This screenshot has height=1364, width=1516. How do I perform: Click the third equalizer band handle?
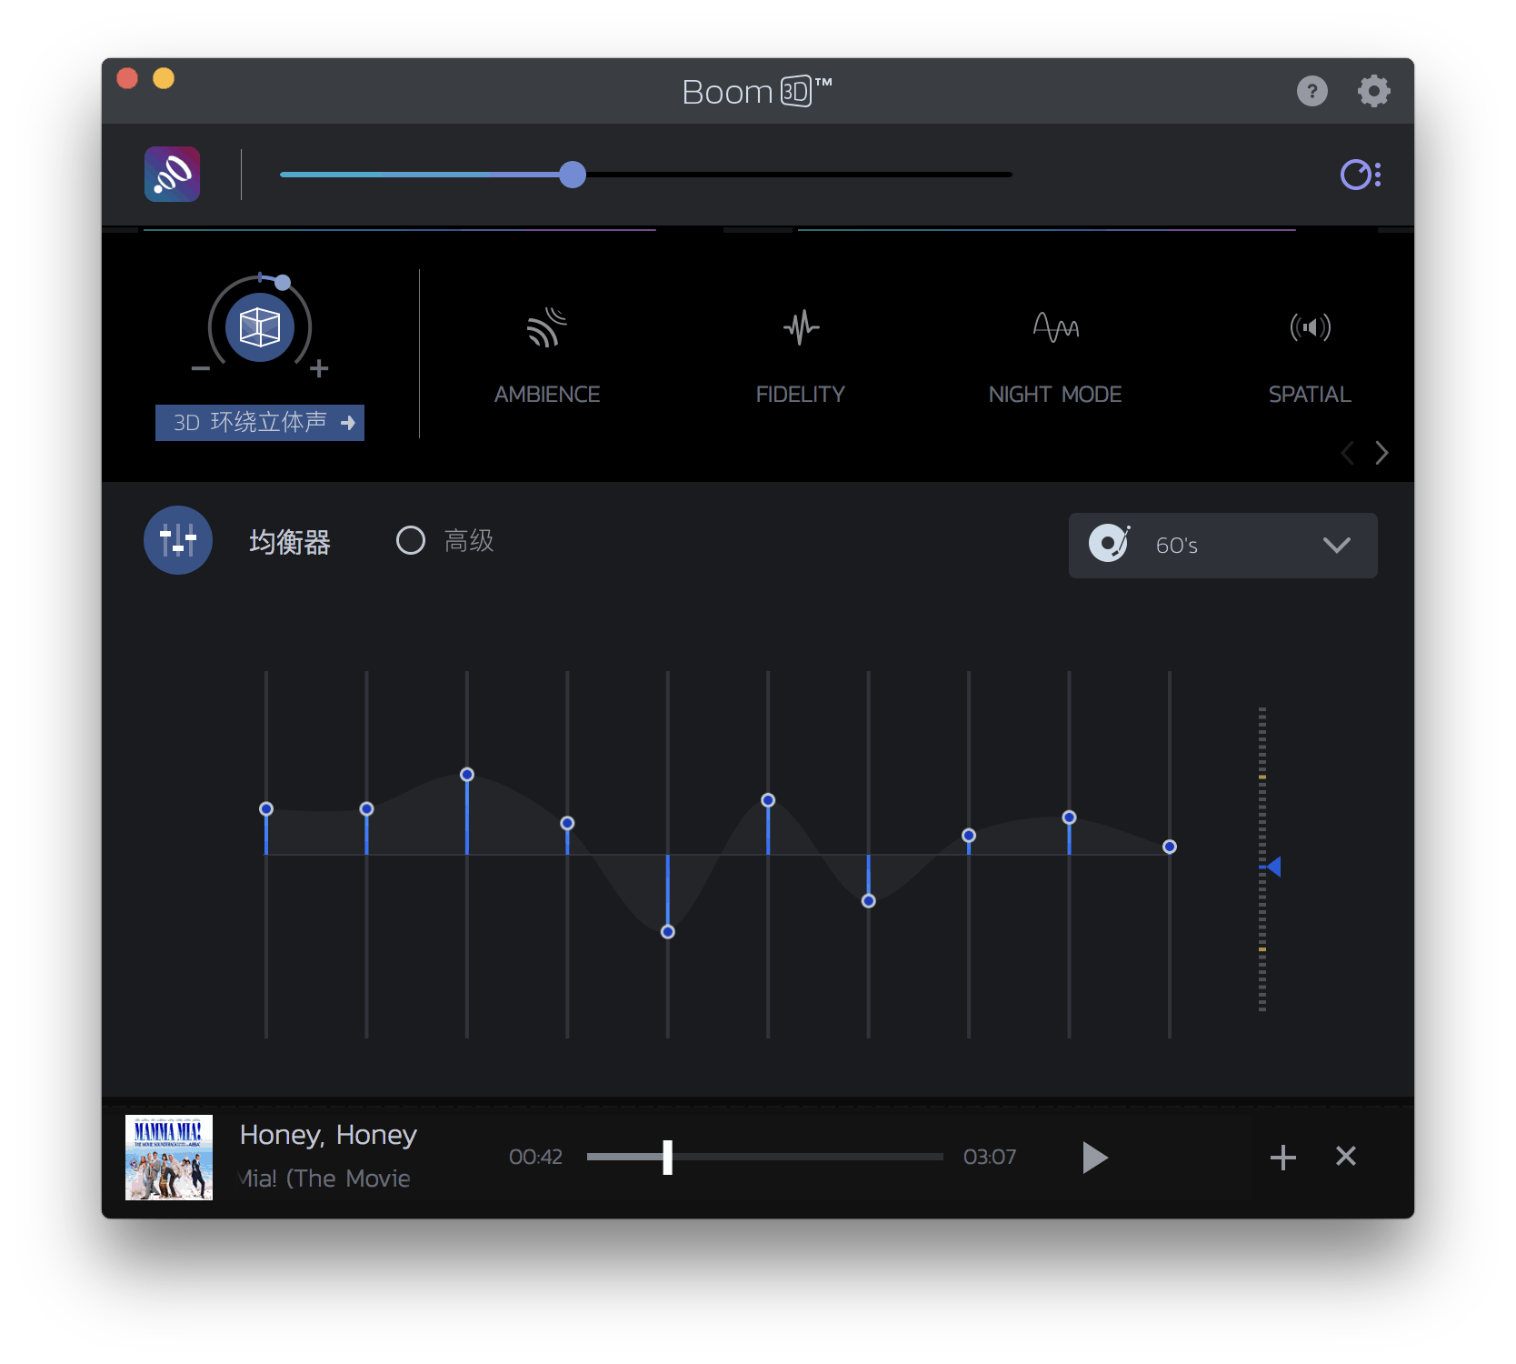pyautogui.click(x=467, y=775)
